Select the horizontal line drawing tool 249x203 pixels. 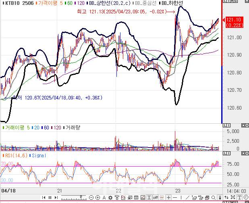point(175,198)
